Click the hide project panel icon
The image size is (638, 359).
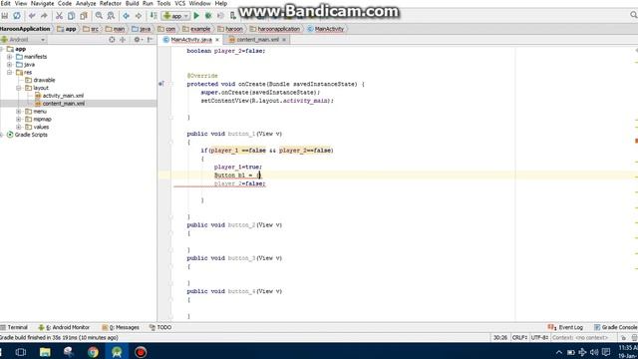[151, 40]
